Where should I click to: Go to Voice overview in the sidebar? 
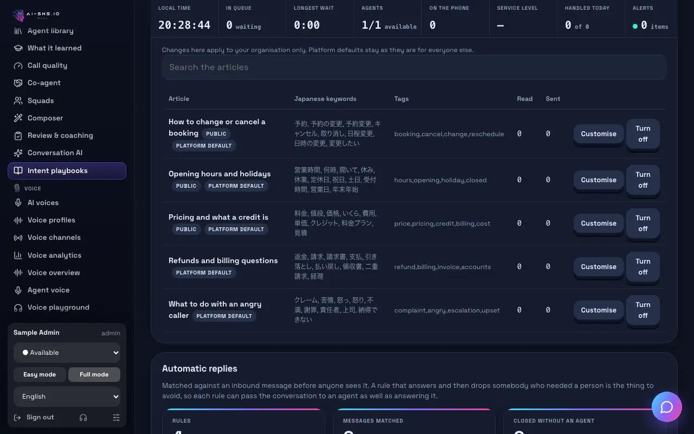67,273
